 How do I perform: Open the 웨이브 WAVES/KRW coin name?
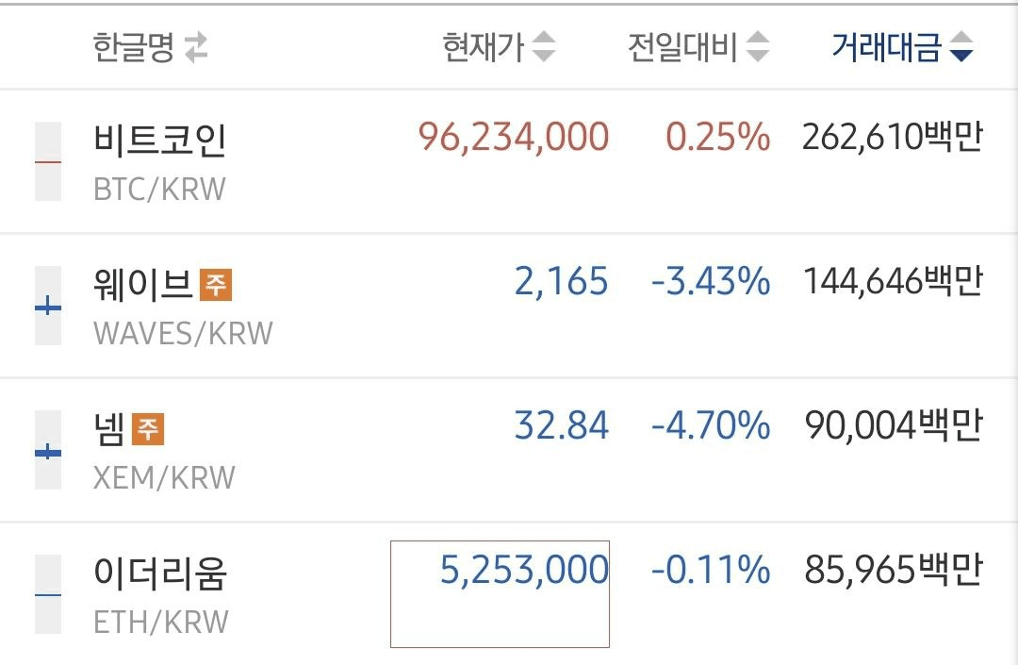point(183,308)
